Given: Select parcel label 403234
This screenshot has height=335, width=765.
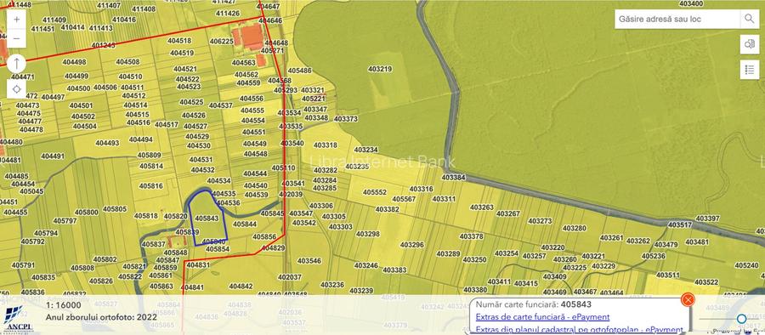Looking at the screenshot, I should [x=365, y=150].
